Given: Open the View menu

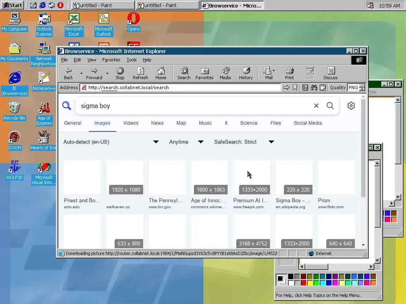Looking at the screenshot, I should click(x=92, y=60).
